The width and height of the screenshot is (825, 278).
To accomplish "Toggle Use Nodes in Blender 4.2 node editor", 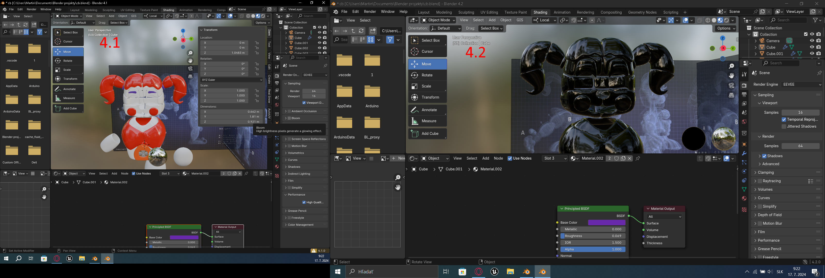I will click(510, 158).
